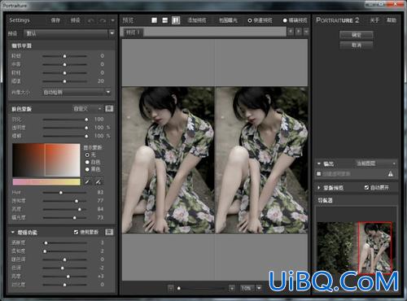Collapse the Output section triangle
Screen dimensions: 407x301
tap(319, 164)
